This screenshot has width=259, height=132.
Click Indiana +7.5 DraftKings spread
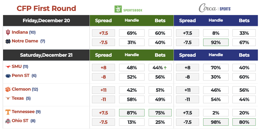103,33
